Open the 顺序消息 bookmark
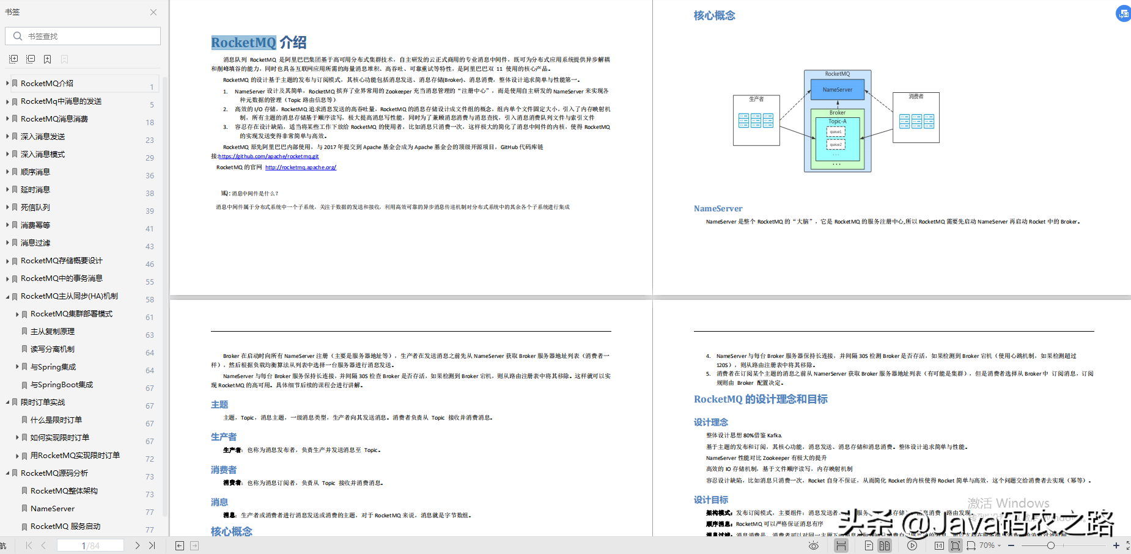Screen dimensions: 1131x554 (35, 172)
